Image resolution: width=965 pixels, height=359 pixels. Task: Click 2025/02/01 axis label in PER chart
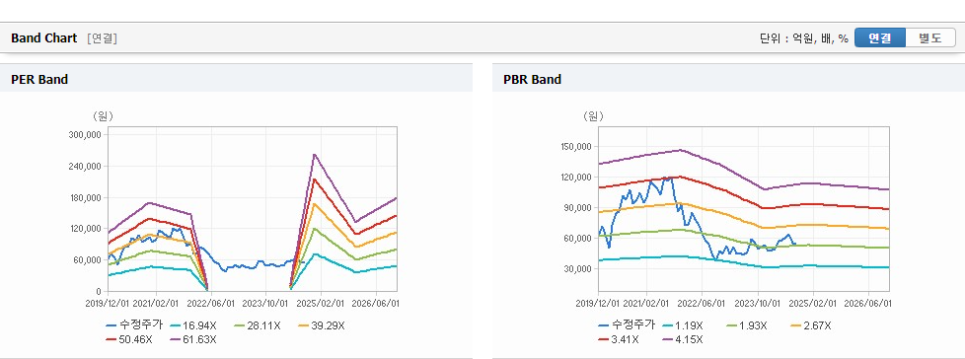click(x=321, y=303)
